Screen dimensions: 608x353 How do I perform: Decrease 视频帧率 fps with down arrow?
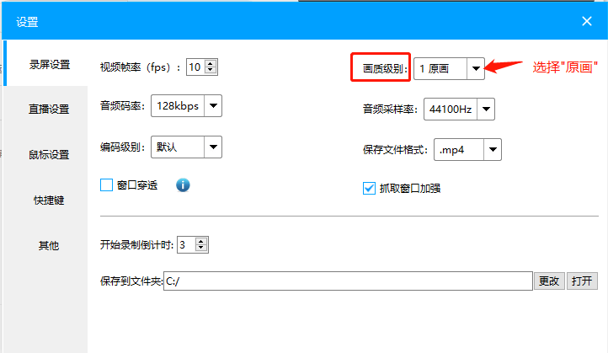pos(211,70)
